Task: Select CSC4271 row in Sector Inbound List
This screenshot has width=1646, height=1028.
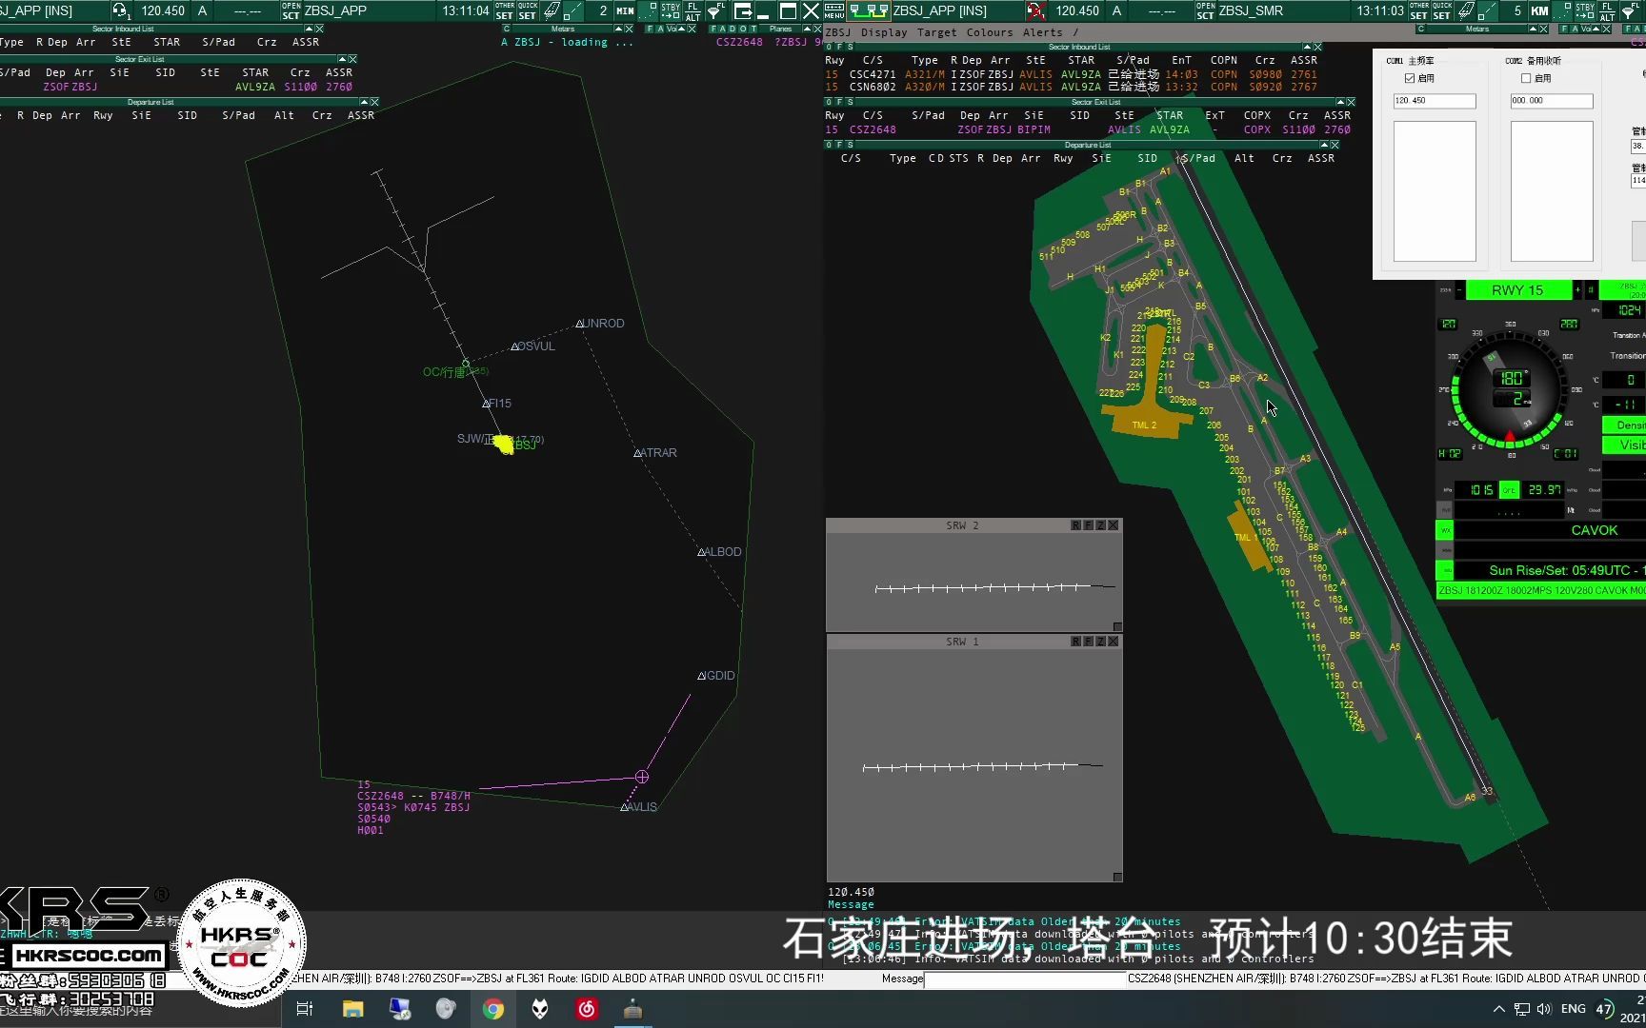Action: tap(1072, 74)
